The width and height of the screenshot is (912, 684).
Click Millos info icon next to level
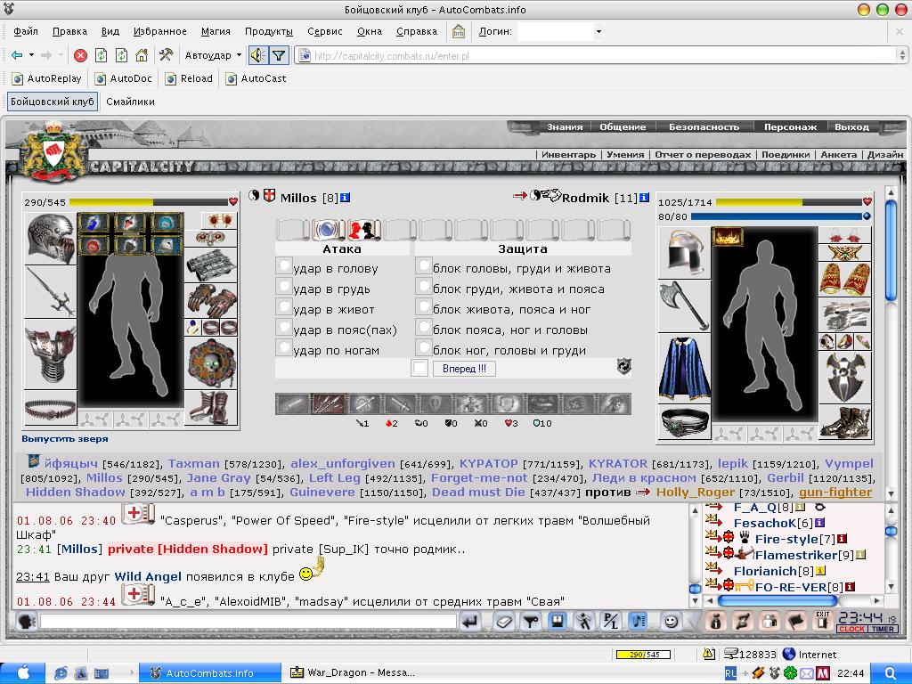coord(345,198)
